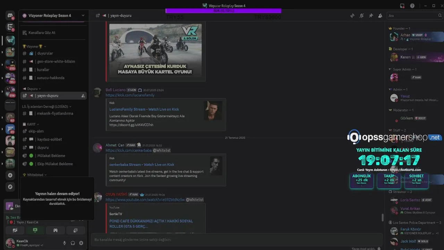Open the kick.com/lucianofamily link
The height and width of the screenshot is (250, 444).
tap(130, 95)
